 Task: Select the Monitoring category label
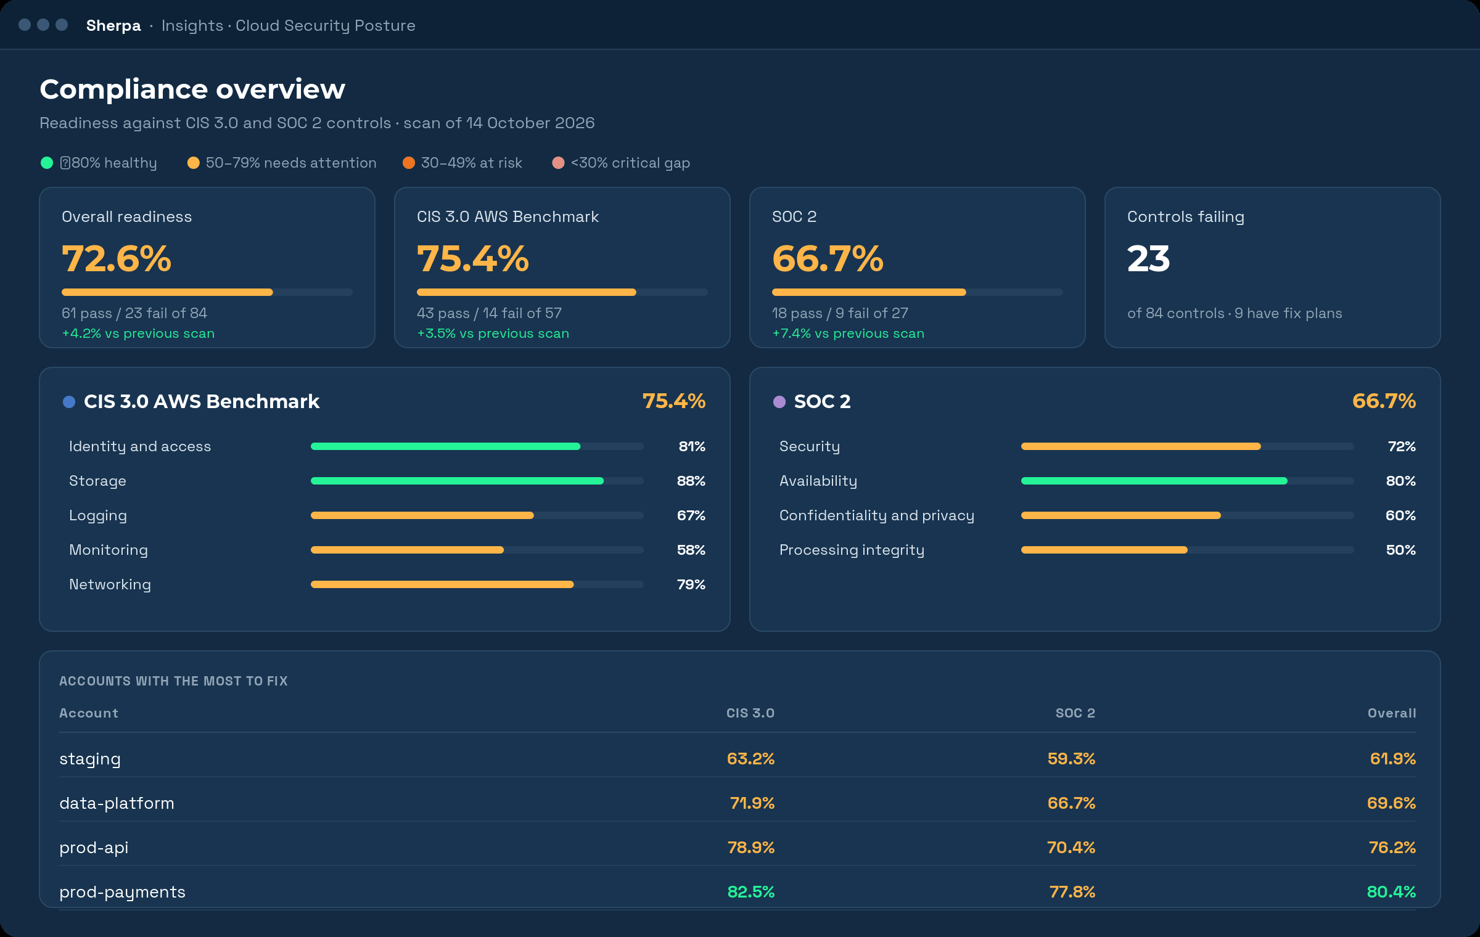pos(109,550)
